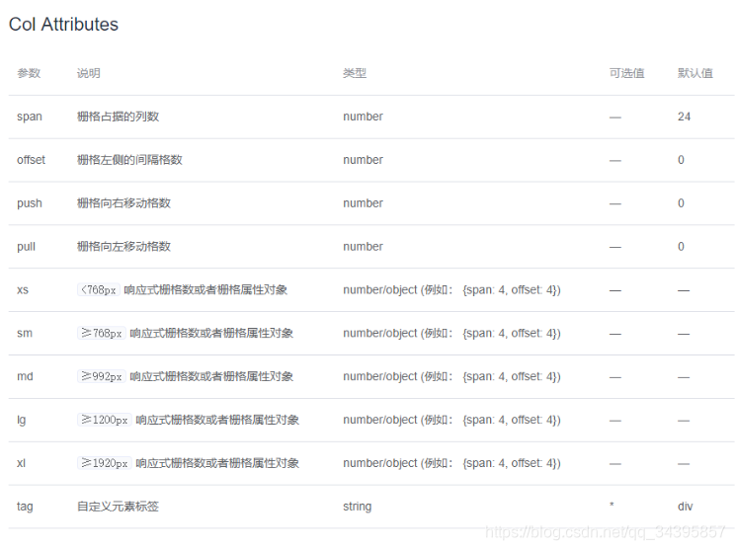Image resolution: width=735 pixels, height=550 pixels.
Task: Select the description '栅格向右移动格数'
Action: coord(123,203)
